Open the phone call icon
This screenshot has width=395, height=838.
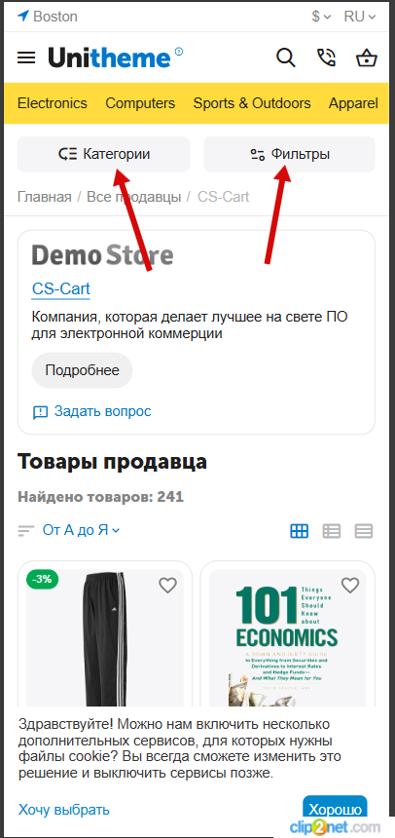pyautogui.click(x=326, y=57)
